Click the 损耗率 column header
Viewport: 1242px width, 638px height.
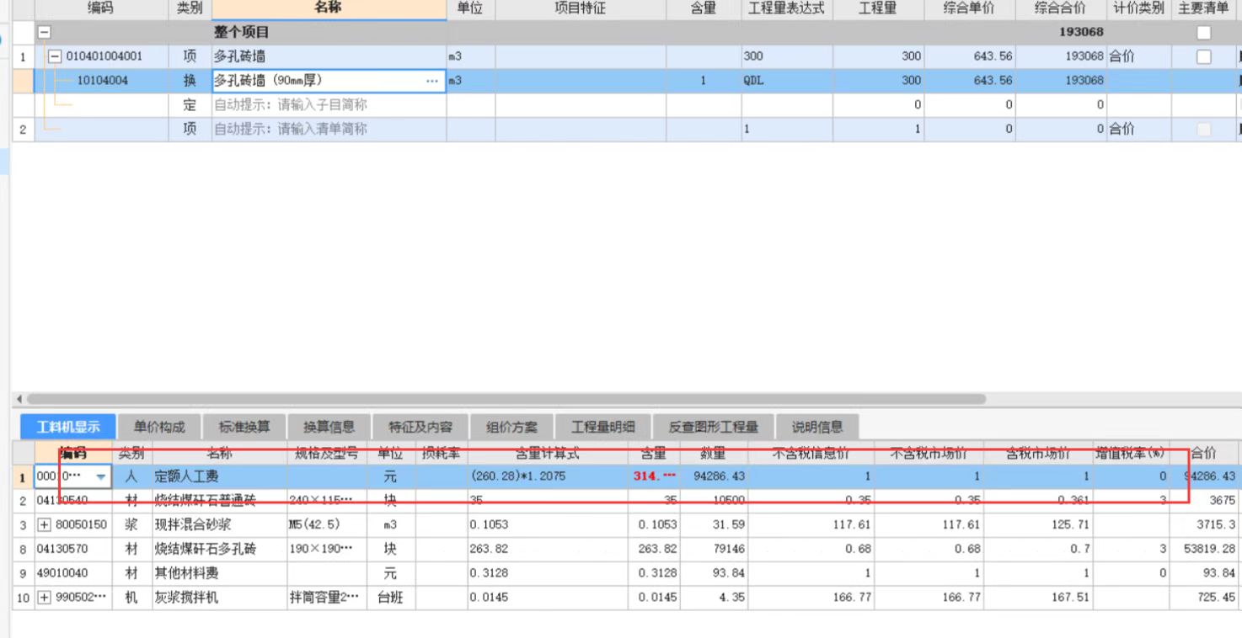pos(442,454)
